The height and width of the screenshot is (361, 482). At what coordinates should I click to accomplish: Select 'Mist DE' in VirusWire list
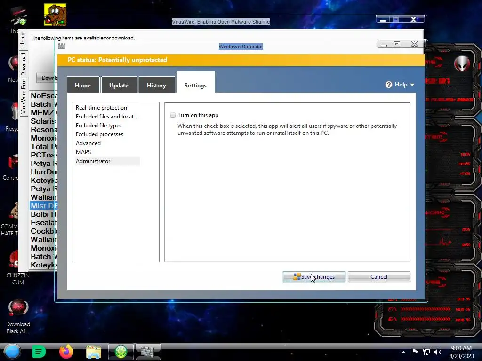(x=44, y=206)
